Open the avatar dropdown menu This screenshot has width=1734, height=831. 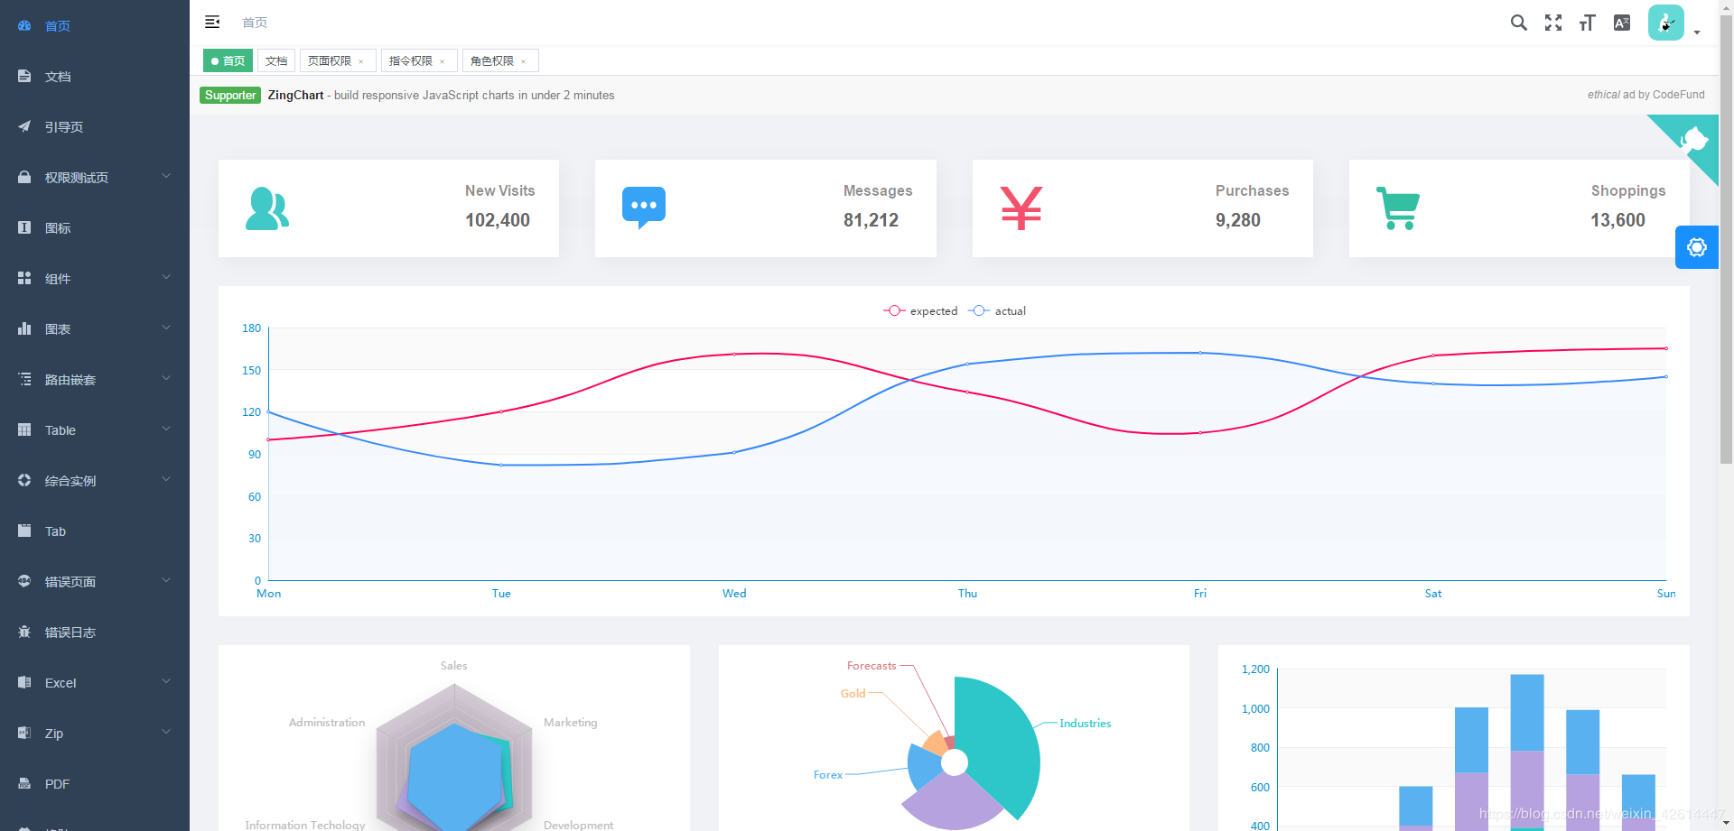1666,23
